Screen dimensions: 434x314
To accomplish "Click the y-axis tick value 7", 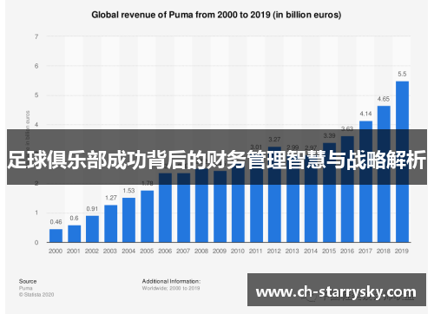I will click(x=36, y=36).
